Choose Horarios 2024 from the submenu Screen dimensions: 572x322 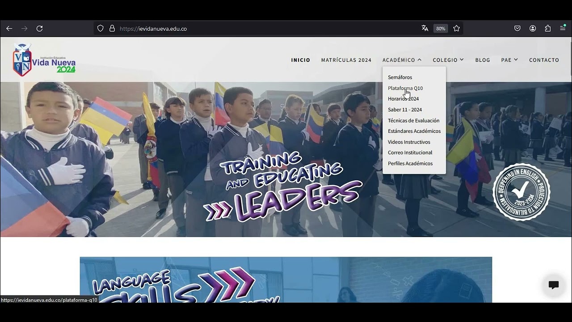point(404,99)
